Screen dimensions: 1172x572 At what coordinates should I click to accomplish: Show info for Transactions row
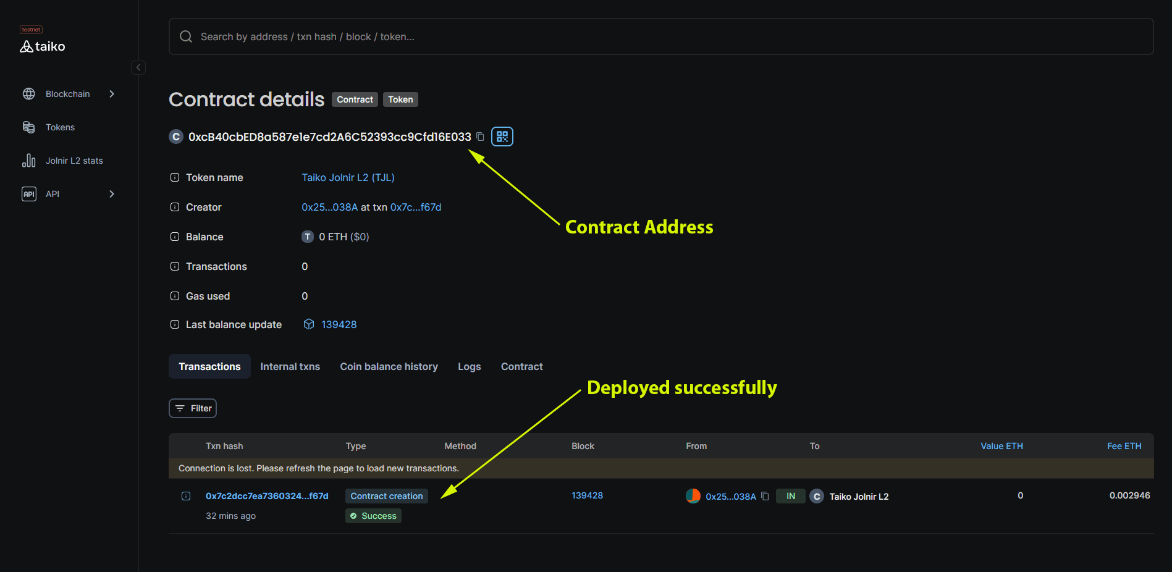click(175, 266)
